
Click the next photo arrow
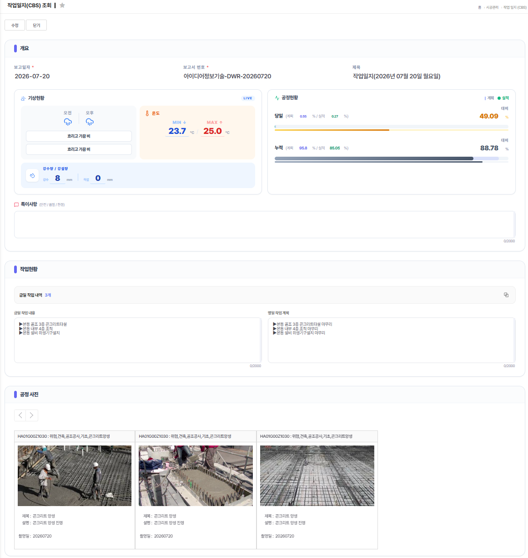pyautogui.click(x=32, y=415)
